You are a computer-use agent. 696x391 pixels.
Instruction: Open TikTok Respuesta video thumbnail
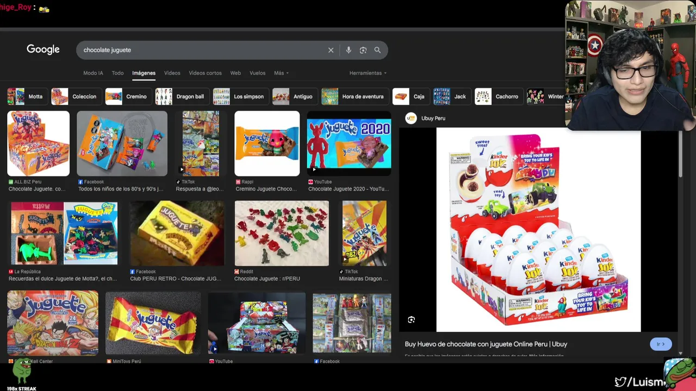pos(201,143)
